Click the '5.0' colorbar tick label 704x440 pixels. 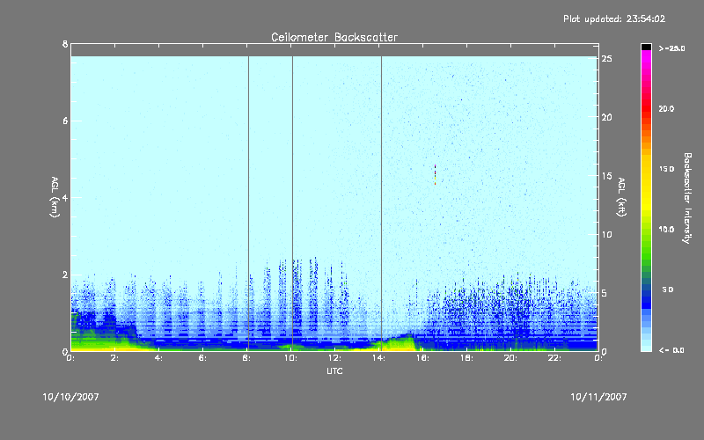click(x=668, y=290)
